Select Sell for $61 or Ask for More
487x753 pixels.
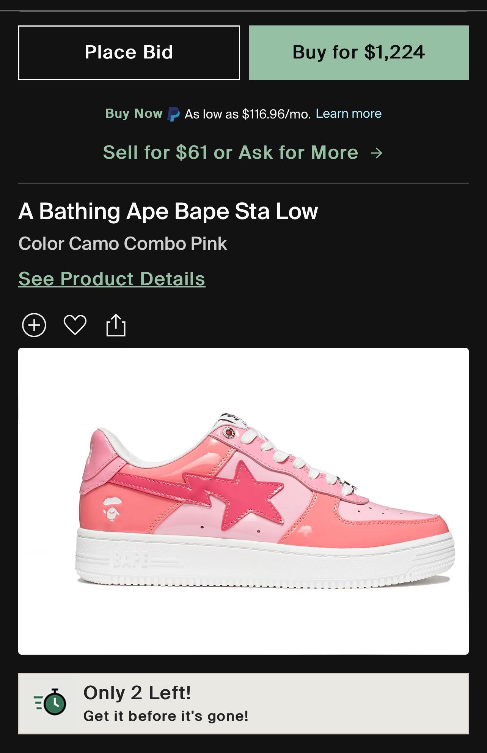pyautogui.click(x=231, y=153)
